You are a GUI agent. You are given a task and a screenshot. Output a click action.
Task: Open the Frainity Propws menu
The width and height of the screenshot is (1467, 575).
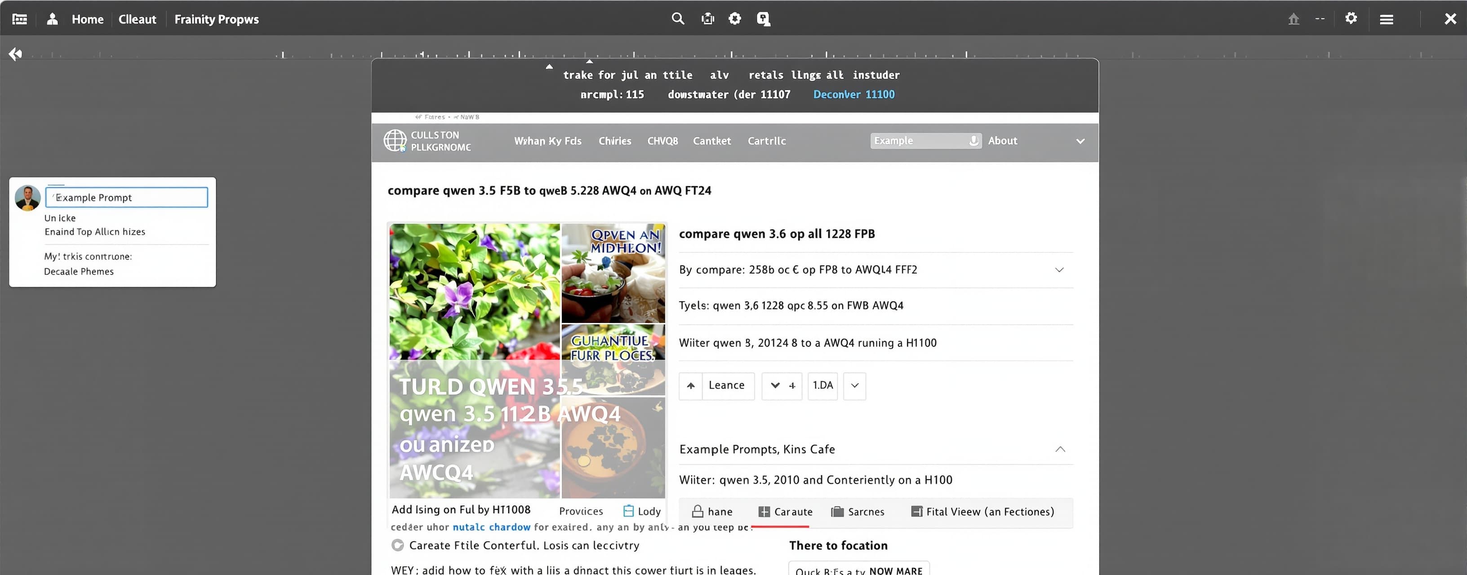(216, 19)
